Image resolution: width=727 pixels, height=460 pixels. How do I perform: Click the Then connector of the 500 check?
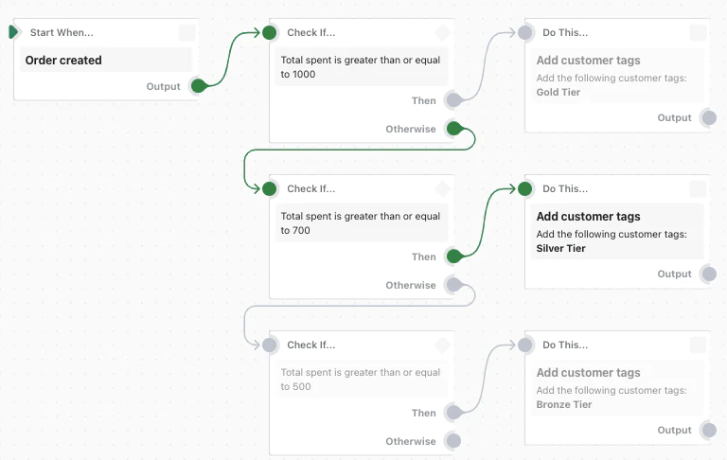(x=453, y=413)
